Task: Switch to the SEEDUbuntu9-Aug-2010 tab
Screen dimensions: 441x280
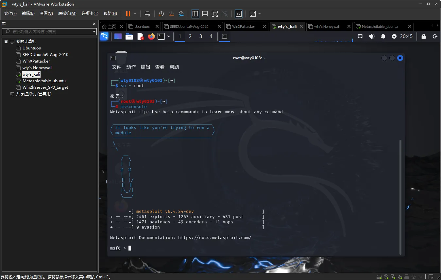Action: coord(189,27)
